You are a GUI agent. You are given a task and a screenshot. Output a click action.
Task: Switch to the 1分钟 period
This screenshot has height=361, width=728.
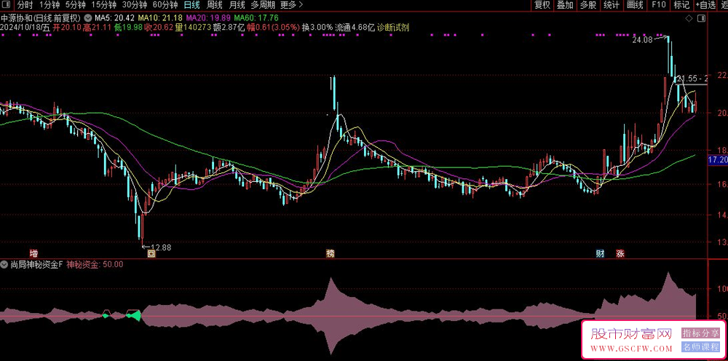(x=50, y=5)
